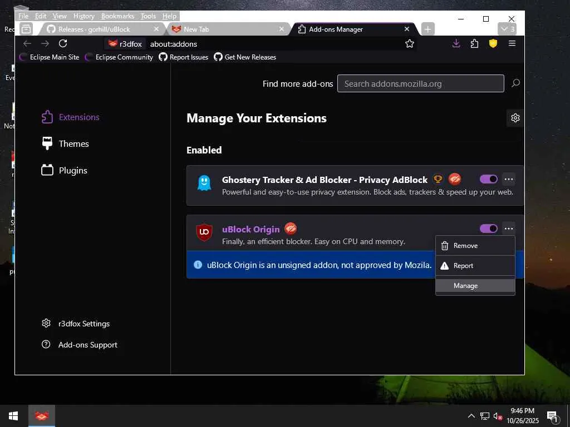Go forward with the forward arrow
Image resolution: width=570 pixels, height=427 pixels.
(x=45, y=44)
